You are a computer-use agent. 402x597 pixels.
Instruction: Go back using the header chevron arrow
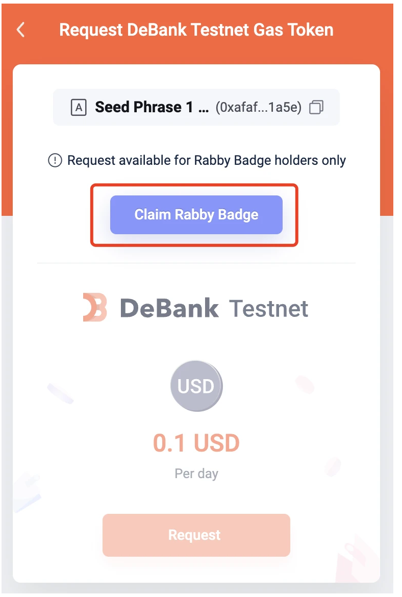pos(21,30)
